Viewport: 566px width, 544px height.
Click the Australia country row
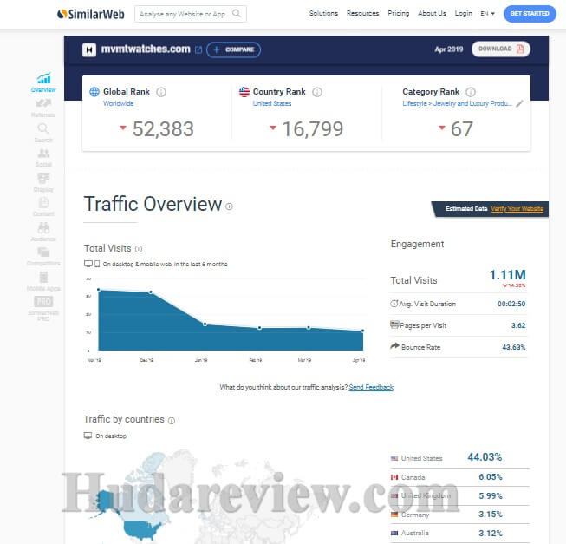pyautogui.click(x=460, y=534)
